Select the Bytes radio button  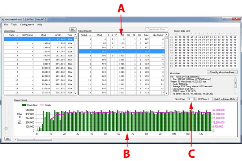point(19,116)
